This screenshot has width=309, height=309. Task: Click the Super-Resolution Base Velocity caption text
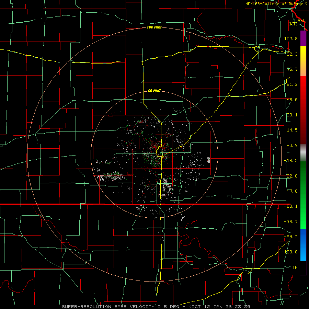[156, 307]
